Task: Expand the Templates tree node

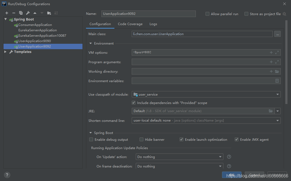Action: point(5,52)
